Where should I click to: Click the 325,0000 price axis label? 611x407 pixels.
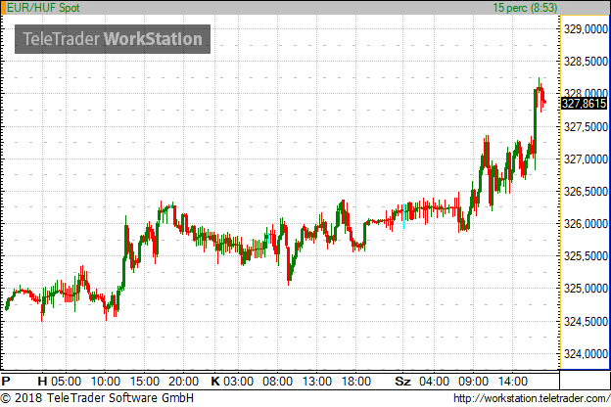click(586, 289)
